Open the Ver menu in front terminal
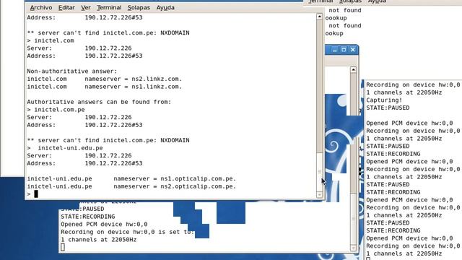The image size is (462, 260). [x=86, y=7]
